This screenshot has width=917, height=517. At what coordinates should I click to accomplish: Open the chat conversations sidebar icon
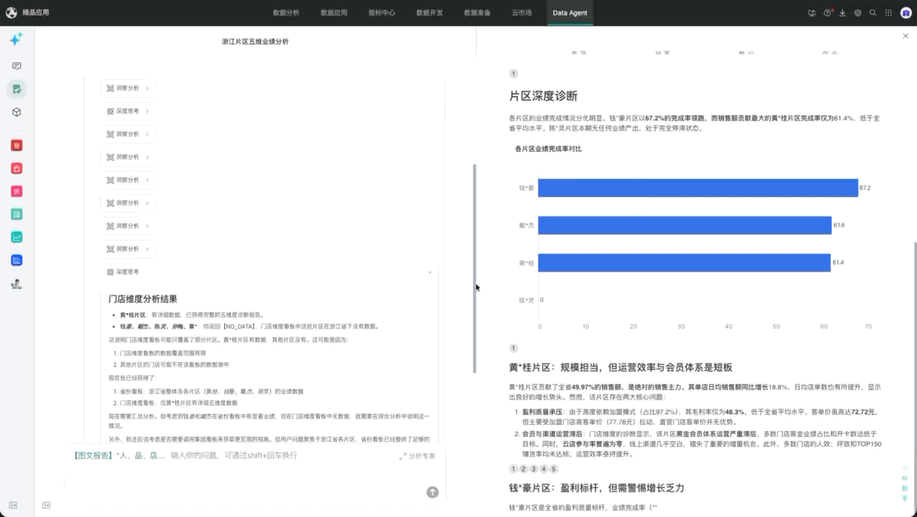pyautogui.click(x=17, y=66)
